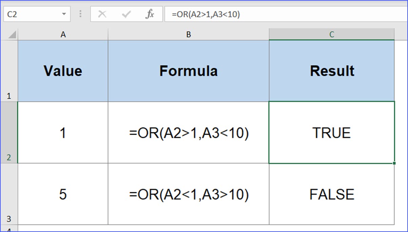
Task: Select column C header above Result
Action: point(332,34)
